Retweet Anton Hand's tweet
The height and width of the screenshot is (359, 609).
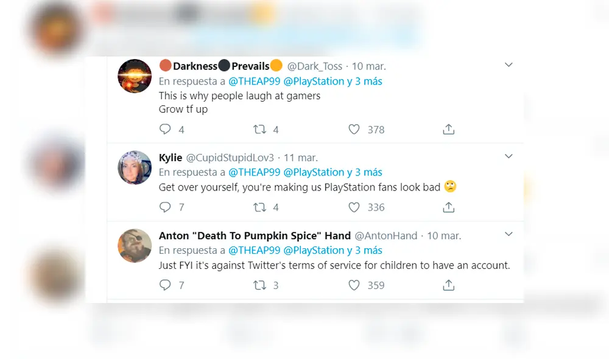260,285
